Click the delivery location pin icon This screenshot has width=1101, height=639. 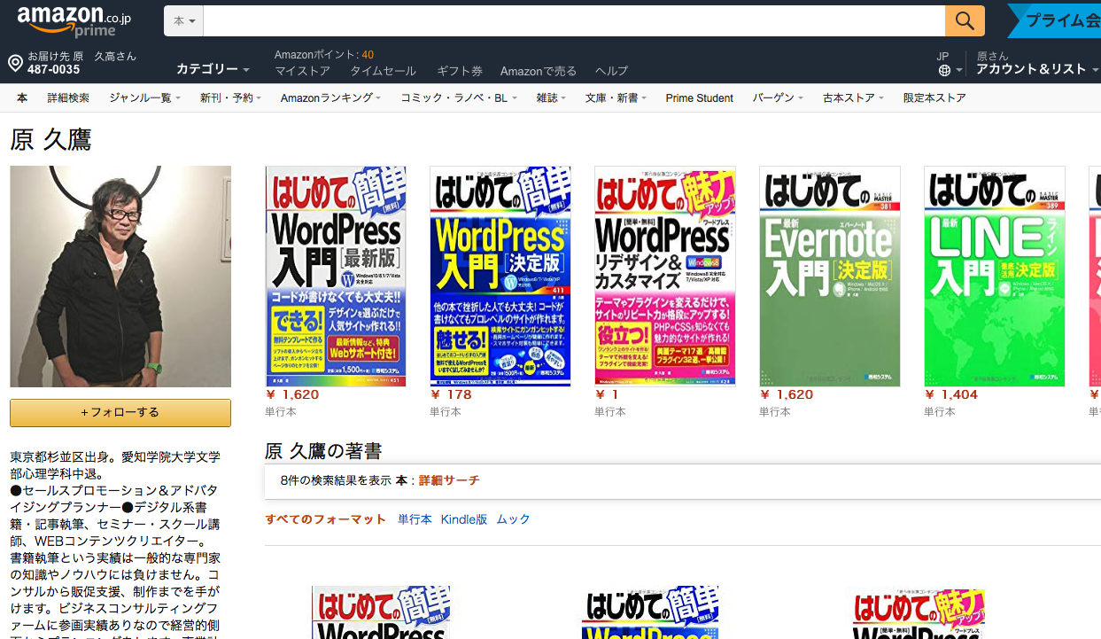pos(15,63)
